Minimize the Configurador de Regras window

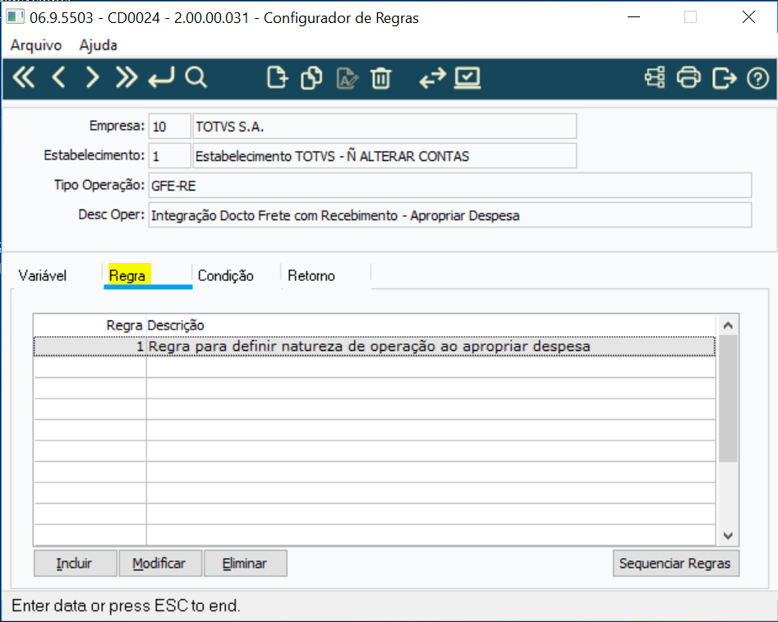coord(633,17)
